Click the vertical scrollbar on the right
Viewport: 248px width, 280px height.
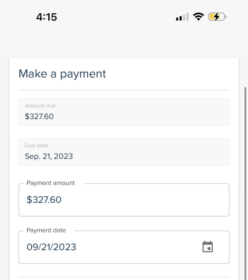[246, 183]
